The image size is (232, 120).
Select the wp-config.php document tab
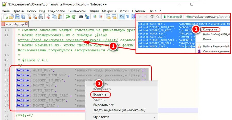[14, 24]
